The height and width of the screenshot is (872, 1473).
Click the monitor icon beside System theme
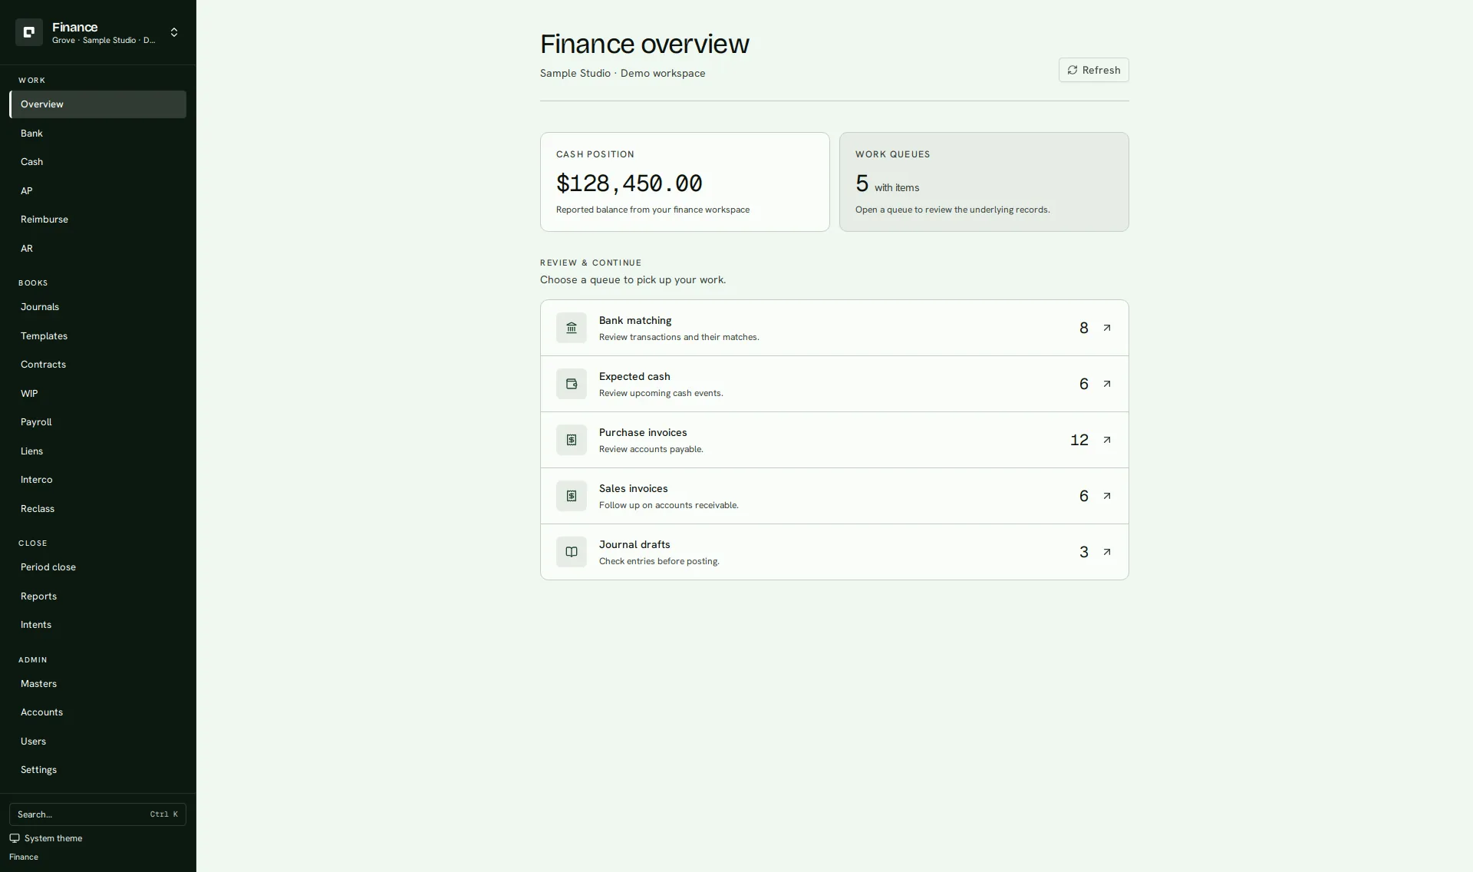click(x=15, y=838)
